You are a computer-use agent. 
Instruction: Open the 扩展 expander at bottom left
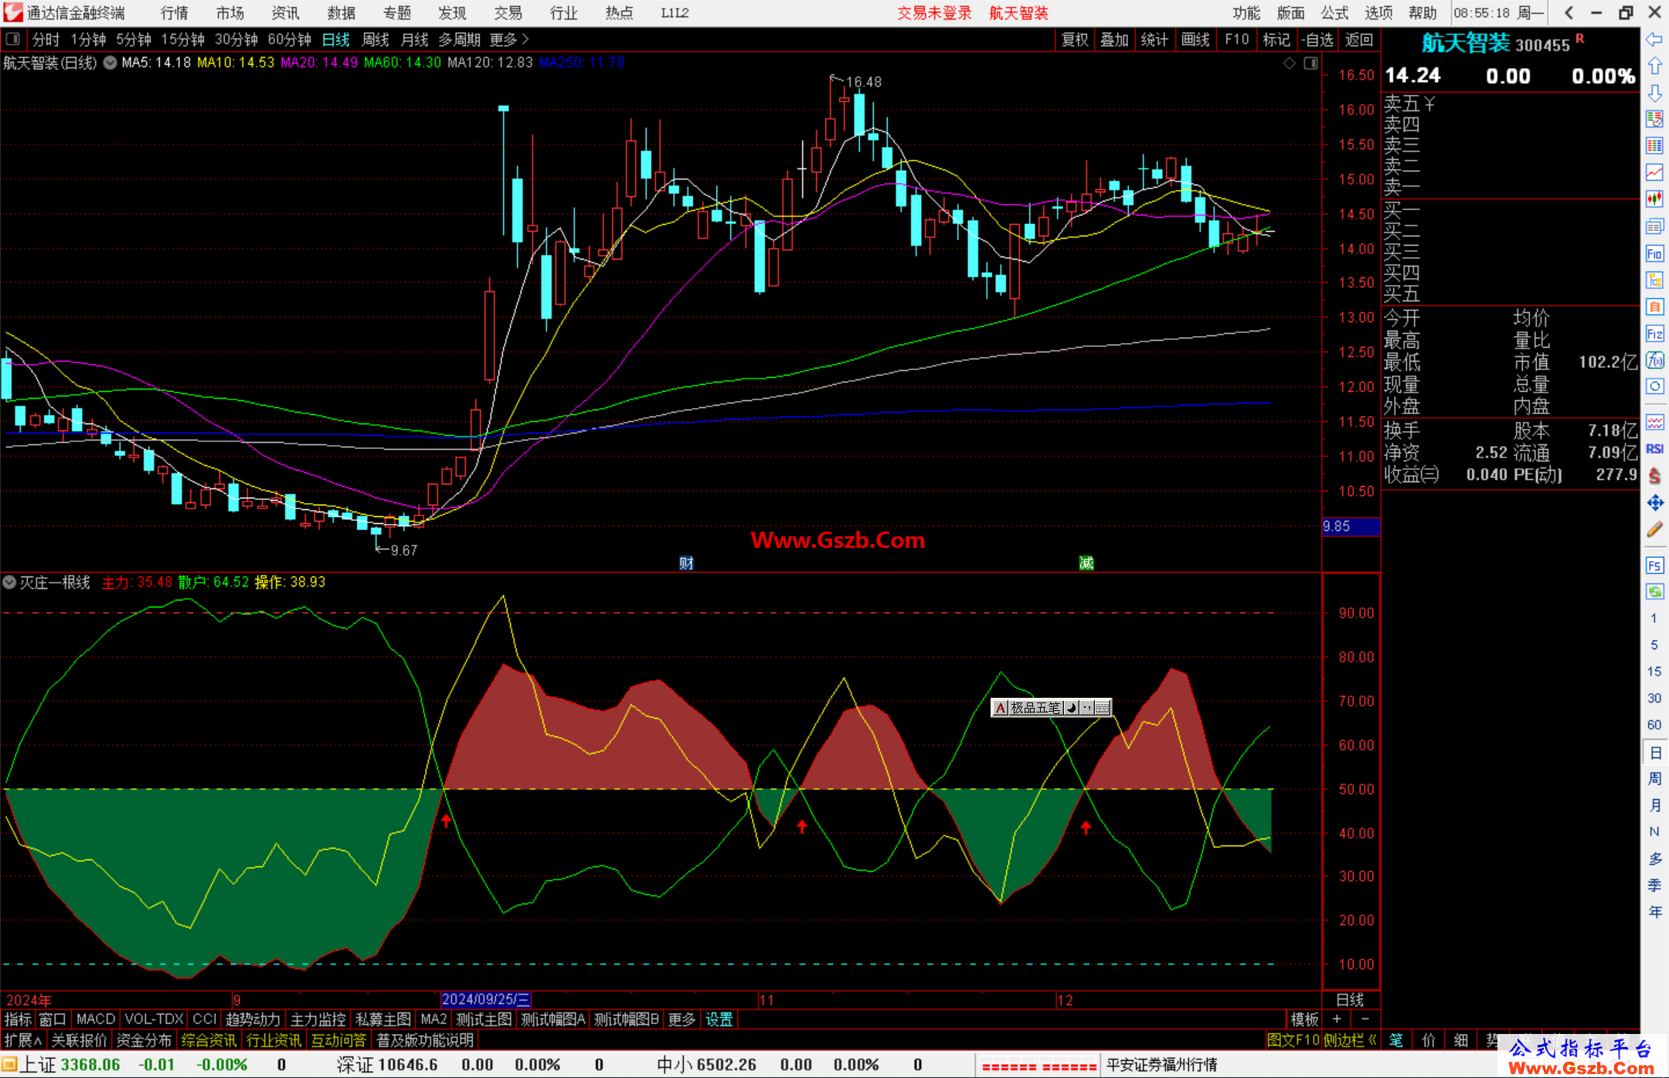[x=22, y=1040]
